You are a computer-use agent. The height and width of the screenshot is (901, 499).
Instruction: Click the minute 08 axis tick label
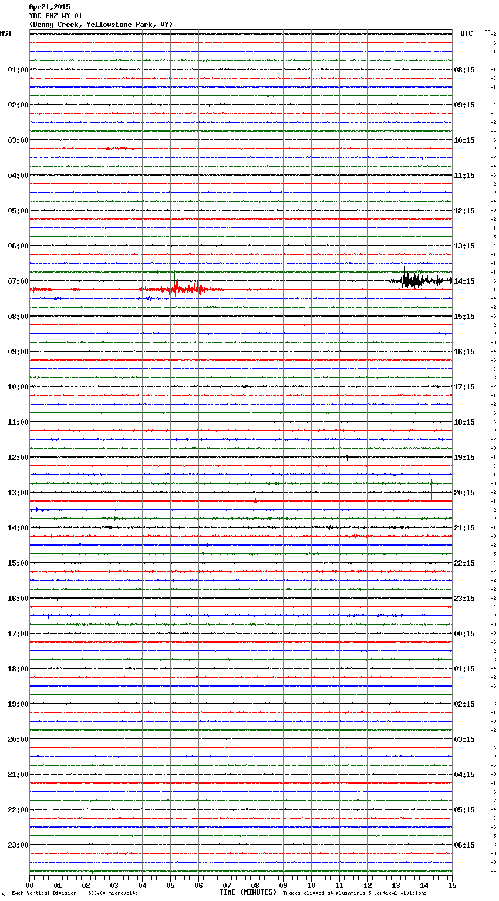tap(255, 885)
